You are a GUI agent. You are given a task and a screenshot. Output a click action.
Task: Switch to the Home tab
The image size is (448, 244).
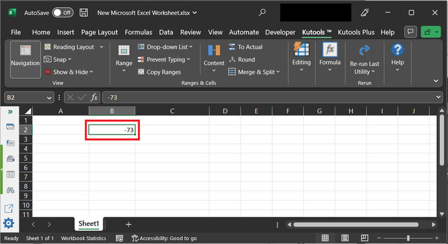tap(41, 33)
